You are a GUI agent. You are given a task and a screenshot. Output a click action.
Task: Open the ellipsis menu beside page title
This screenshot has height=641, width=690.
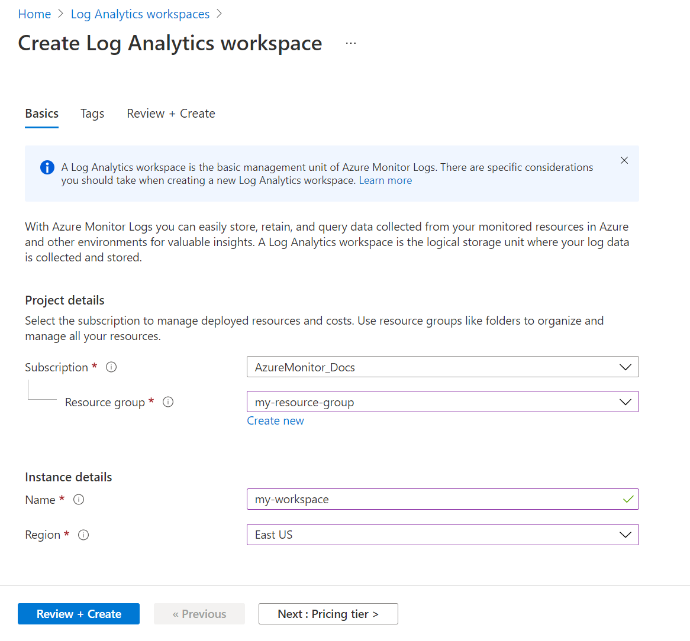[x=351, y=44]
